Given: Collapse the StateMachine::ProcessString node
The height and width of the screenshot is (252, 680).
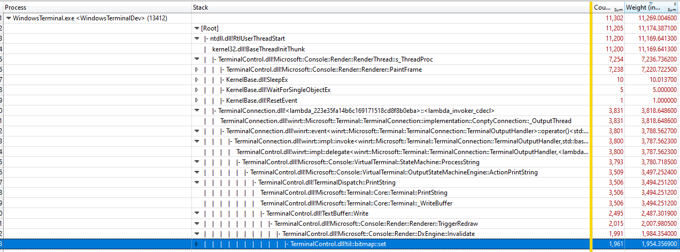Looking at the screenshot, I should pos(197,162).
